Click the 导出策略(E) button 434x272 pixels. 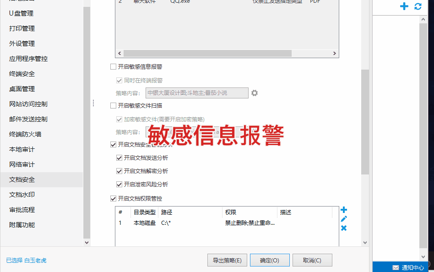click(x=227, y=261)
